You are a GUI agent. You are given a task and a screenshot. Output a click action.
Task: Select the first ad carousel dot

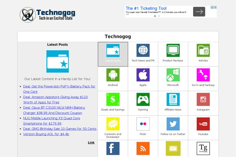(x=155, y=16)
